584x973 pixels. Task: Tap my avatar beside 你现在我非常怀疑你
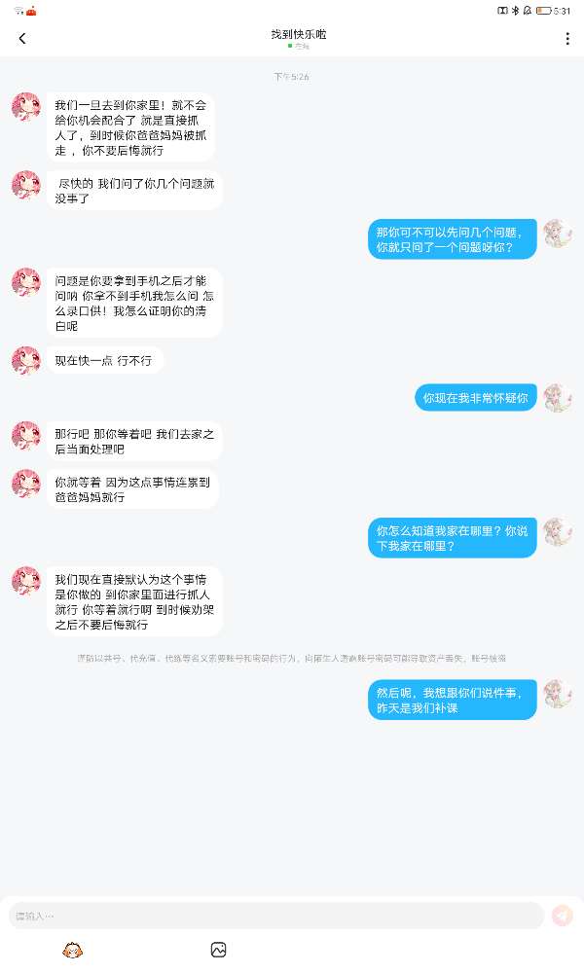[x=558, y=398]
